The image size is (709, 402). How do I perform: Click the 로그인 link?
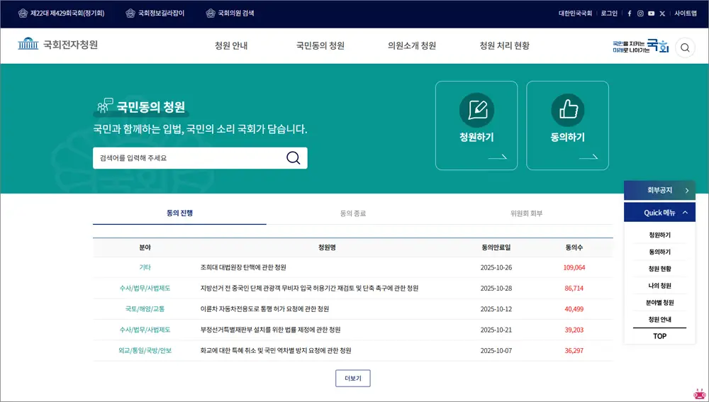609,13
